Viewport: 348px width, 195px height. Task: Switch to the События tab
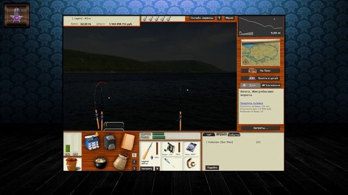click(x=234, y=135)
